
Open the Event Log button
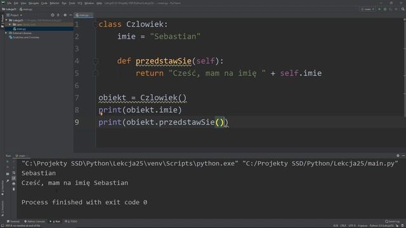(x=392, y=222)
